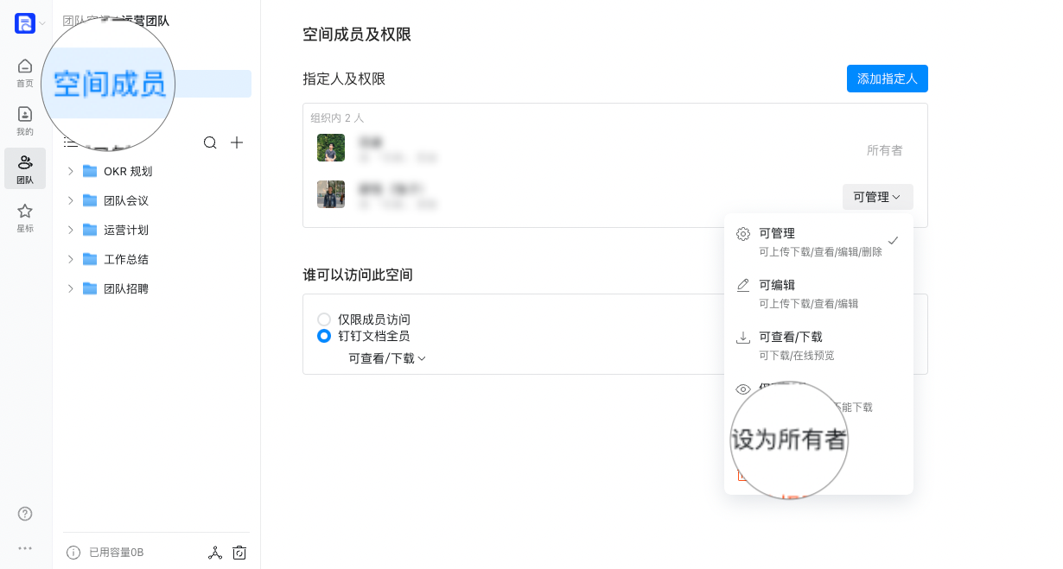1063x569 pixels.
Task: Open the 可查看/下载 access dropdown under 钉钉文档全员
Action: coord(387,358)
